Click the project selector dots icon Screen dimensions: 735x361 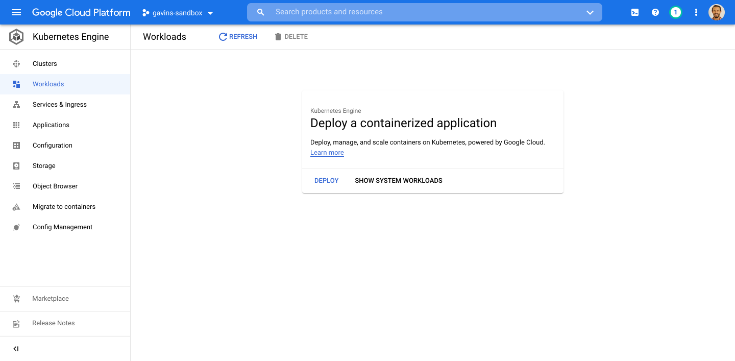coord(145,13)
